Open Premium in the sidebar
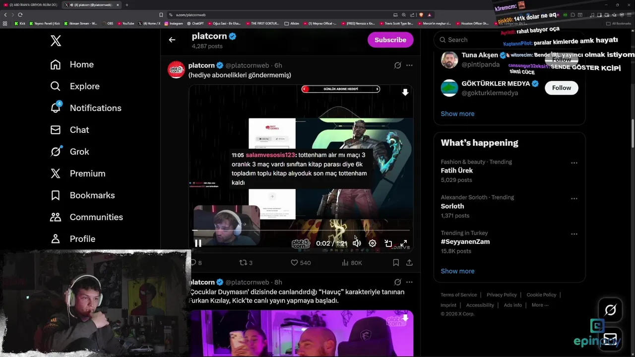 78,174
